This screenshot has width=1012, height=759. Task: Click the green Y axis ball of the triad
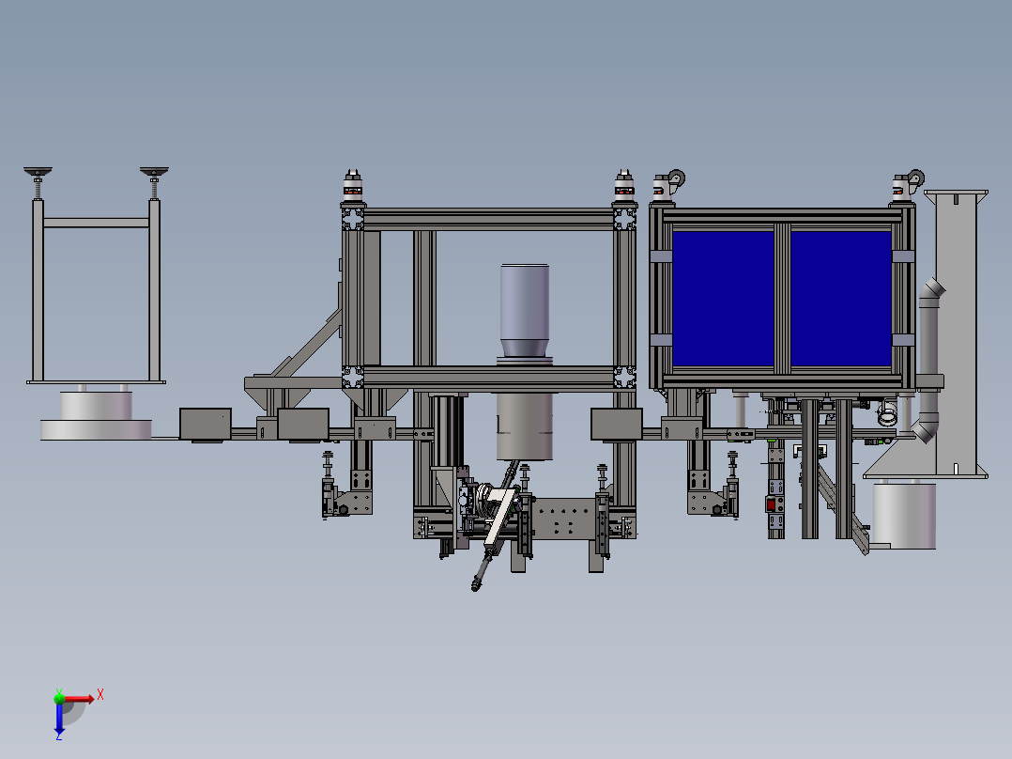click(x=59, y=698)
